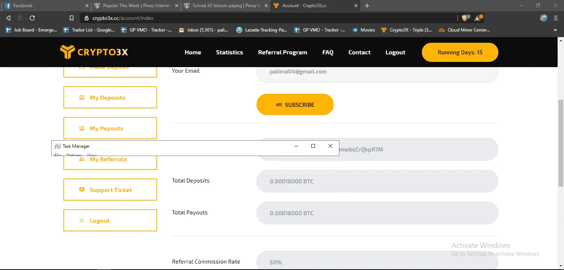The width and height of the screenshot is (564, 270).
Task: Click the My Deposits icon
Action: tap(82, 97)
